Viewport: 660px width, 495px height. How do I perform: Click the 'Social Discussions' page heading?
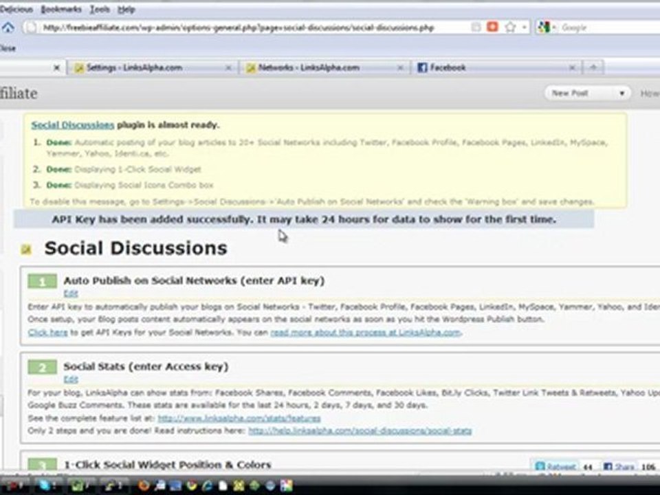pyautogui.click(x=135, y=248)
